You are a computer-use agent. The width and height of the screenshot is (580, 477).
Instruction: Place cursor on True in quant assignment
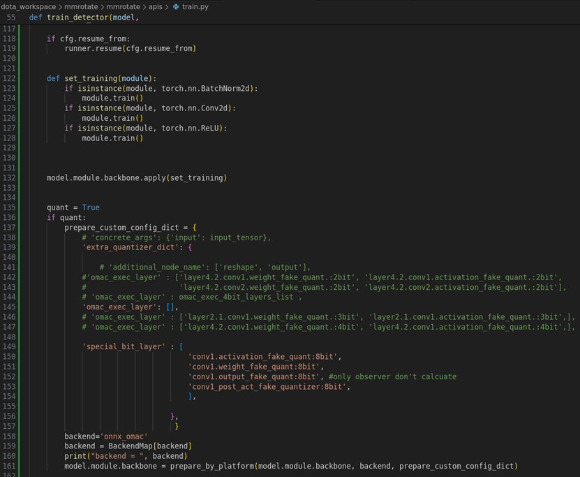[x=91, y=207]
